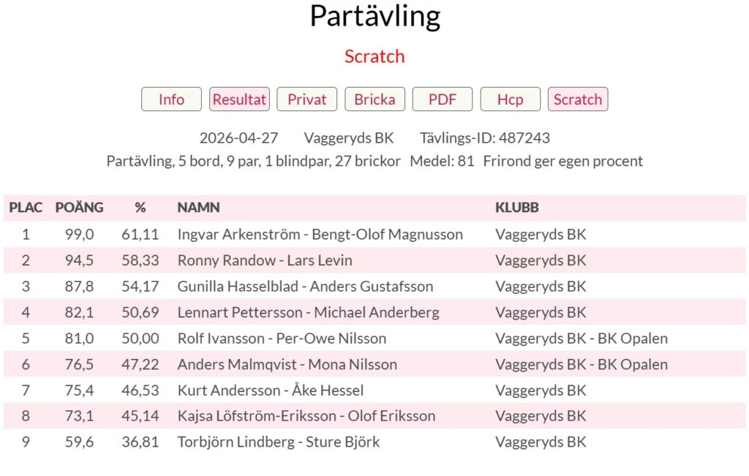Viewport: 749px width, 476px height.
Task: Select the Scratch results toggle
Action: tap(577, 99)
